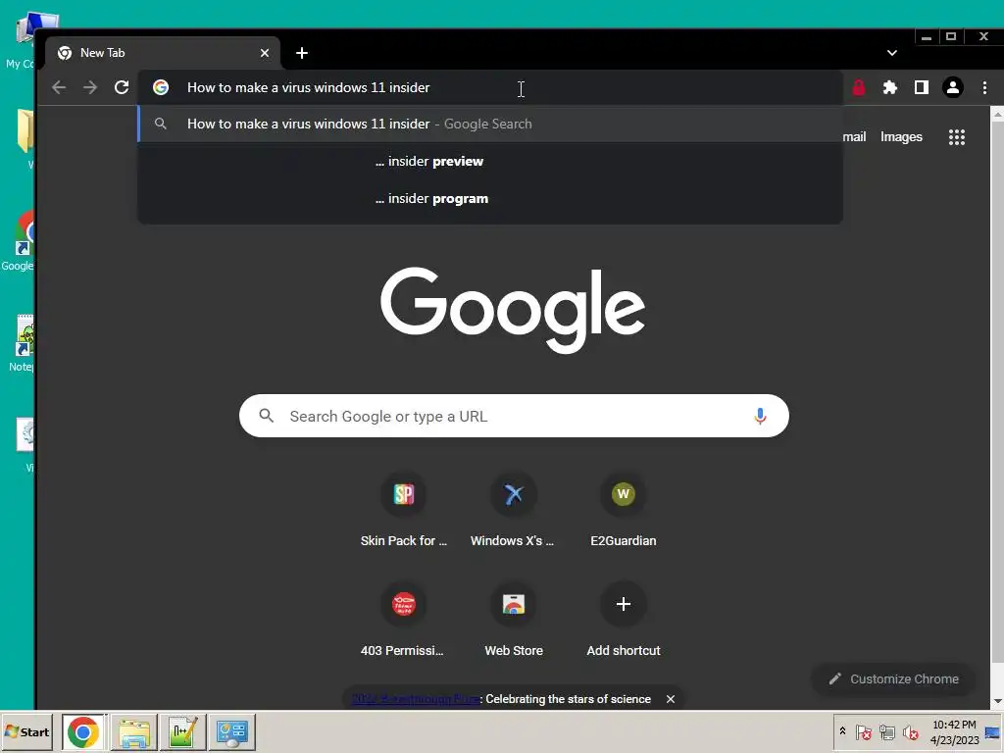The height and width of the screenshot is (753, 1004).
Task: Pick the 'insider preview' suggestion
Action: point(490,162)
